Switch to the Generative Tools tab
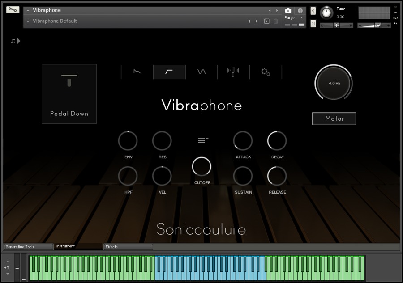Image resolution: width=403 pixels, height=283 pixels. (x=28, y=247)
